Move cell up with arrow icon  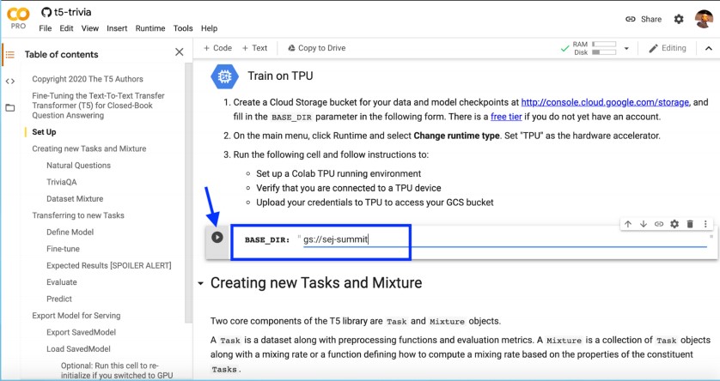628,224
